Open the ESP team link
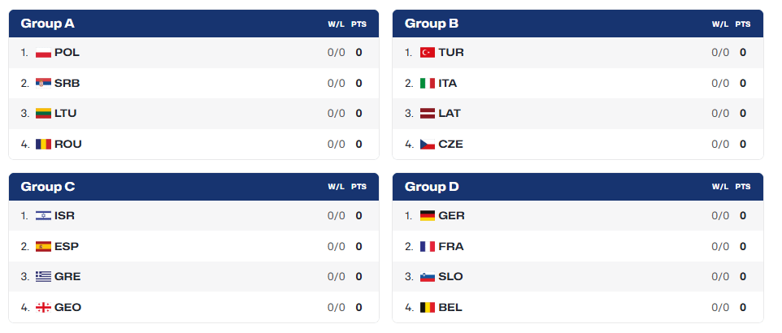 click(67, 246)
